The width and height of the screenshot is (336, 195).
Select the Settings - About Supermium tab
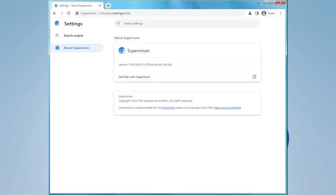tap(77, 6)
